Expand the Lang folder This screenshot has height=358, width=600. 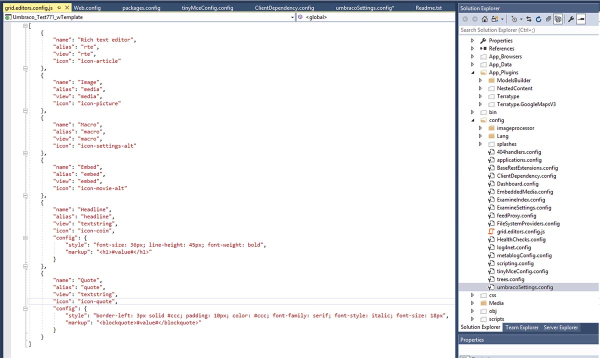[480, 136]
